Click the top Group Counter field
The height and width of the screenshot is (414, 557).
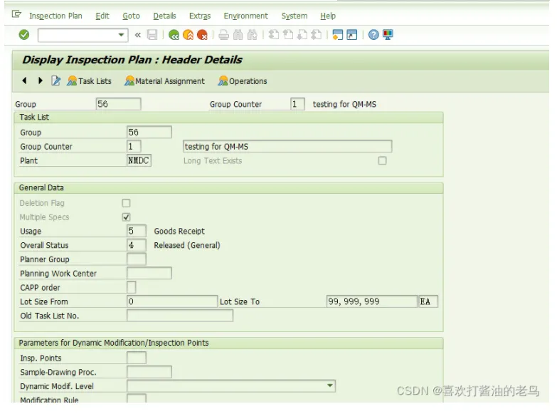tap(297, 104)
